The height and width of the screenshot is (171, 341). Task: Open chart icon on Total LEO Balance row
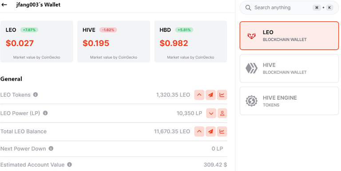[x=222, y=132]
